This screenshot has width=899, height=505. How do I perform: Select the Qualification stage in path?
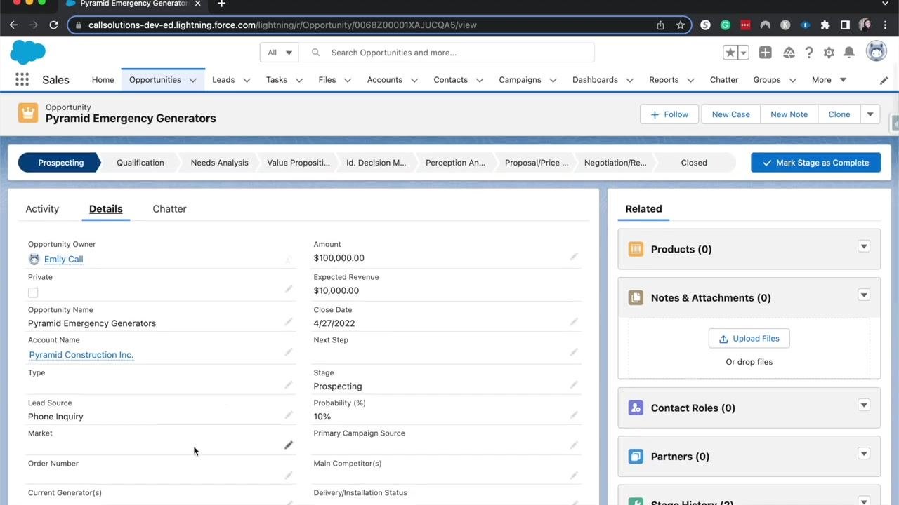click(x=140, y=163)
